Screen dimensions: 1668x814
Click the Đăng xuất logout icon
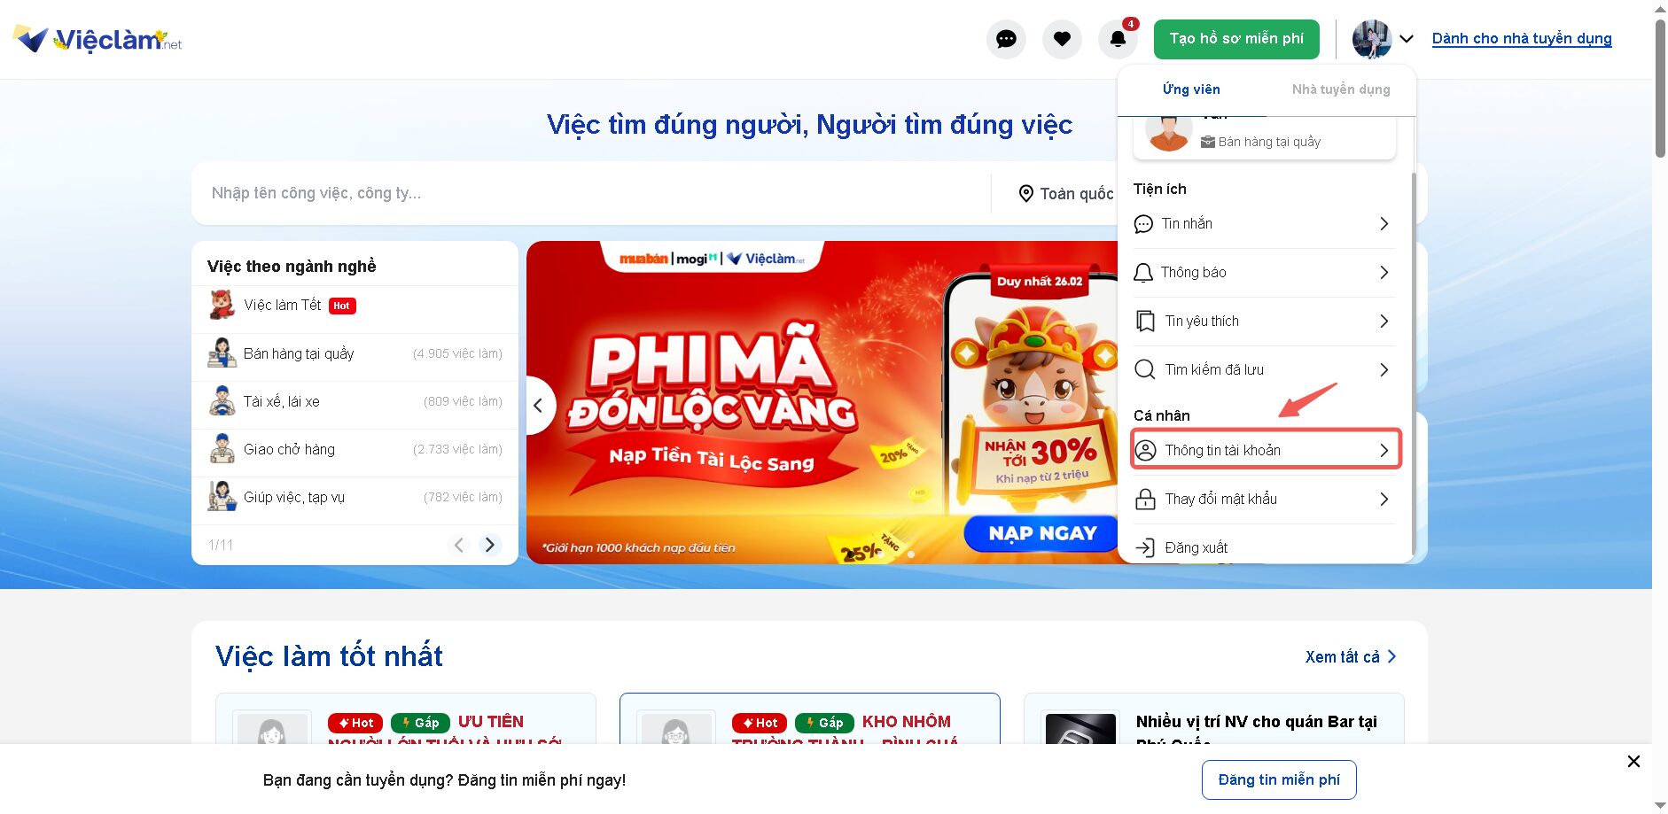[x=1145, y=547]
